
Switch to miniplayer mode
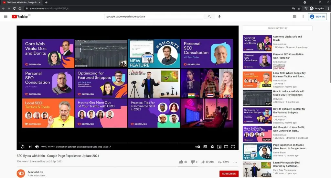[219, 147]
